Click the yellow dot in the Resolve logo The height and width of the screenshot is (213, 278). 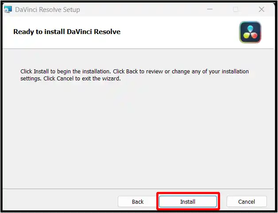point(247,35)
